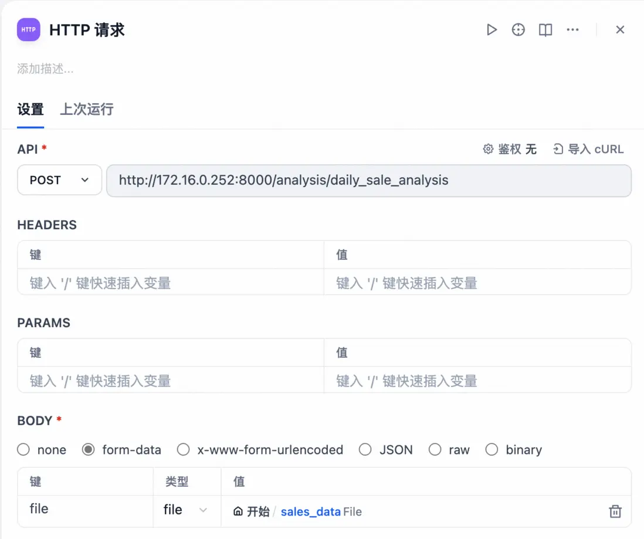The width and height of the screenshot is (644, 539).
Task: Switch to the 设置 tab
Action: tap(30, 109)
